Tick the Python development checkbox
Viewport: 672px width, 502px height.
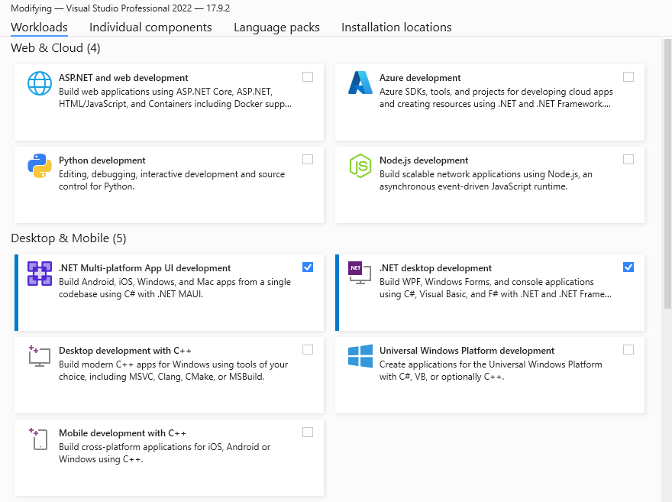[x=308, y=159]
